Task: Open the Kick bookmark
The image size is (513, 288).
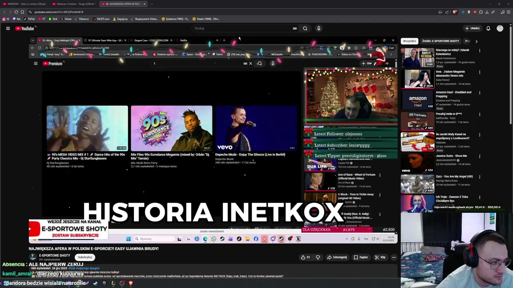Action: [x=53, y=19]
